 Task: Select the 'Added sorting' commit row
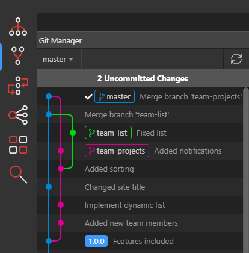click(140, 169)
